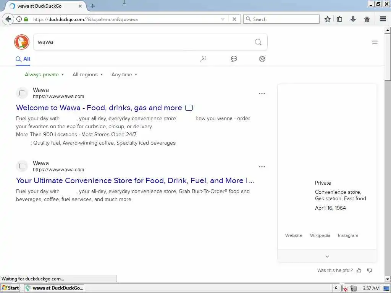Select wawa at DuckDuckGo taskbar button
Screen dimensions: 391x293
(54, 288)
